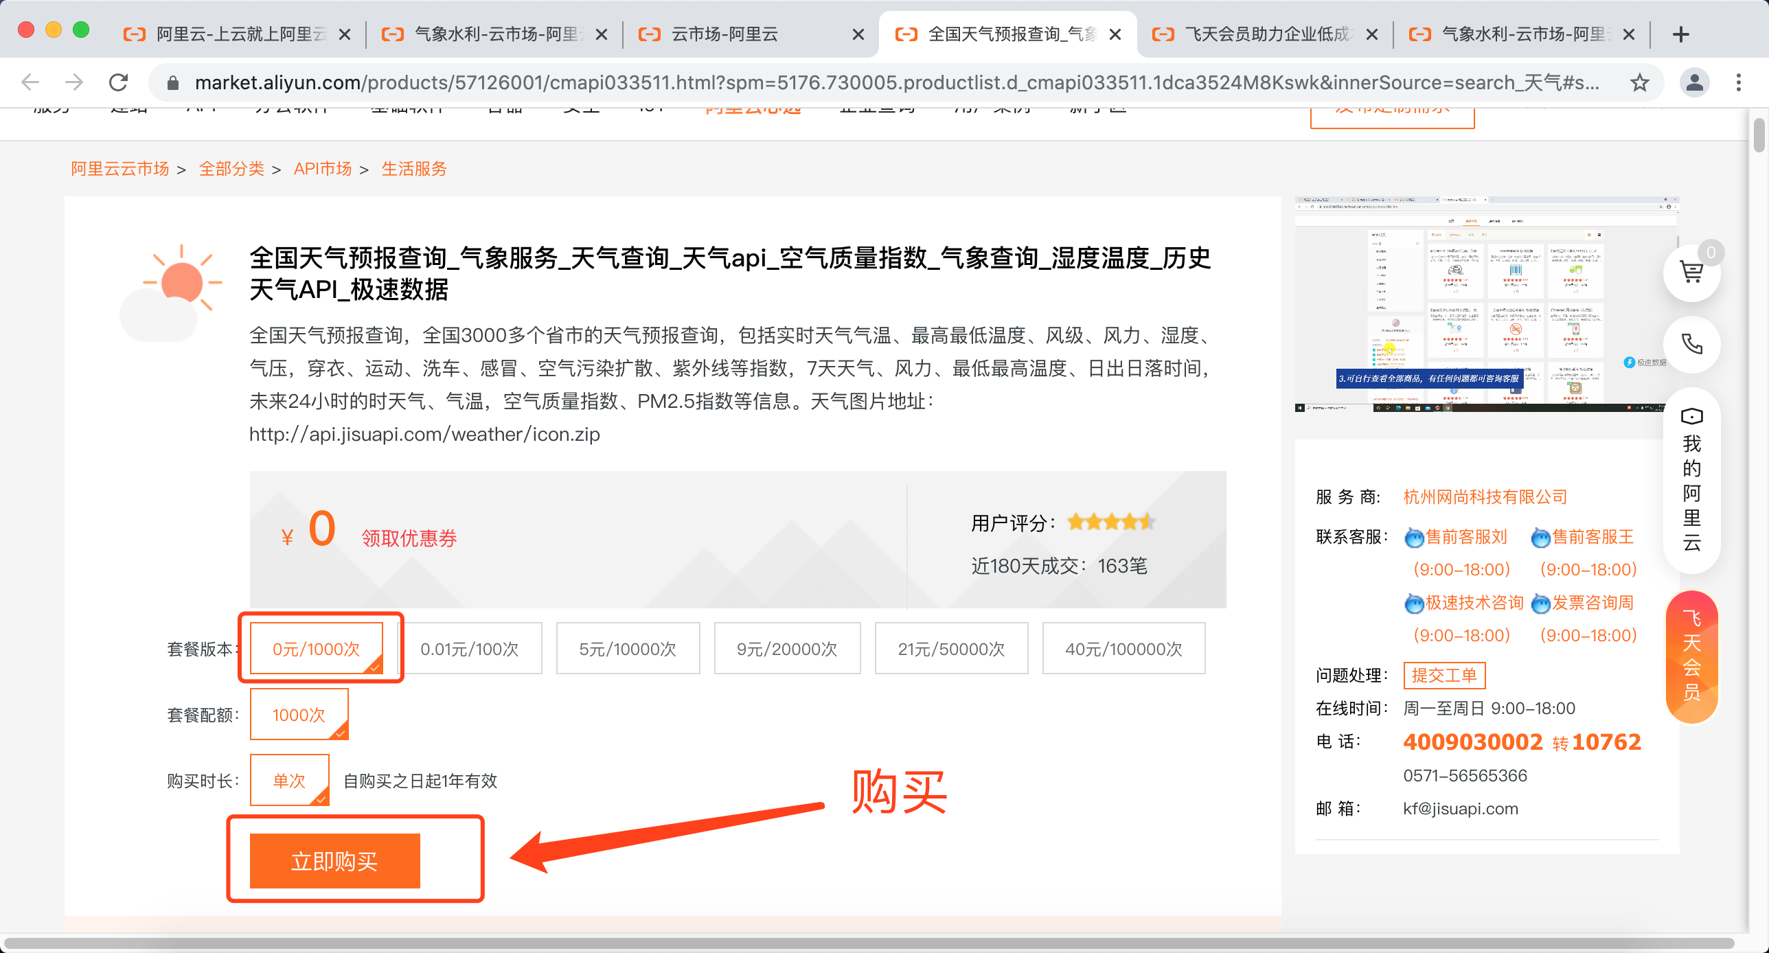Switch to the 云市场-阿里云 tab
This screenshot has height=953, width=1769.
point(724,34)
